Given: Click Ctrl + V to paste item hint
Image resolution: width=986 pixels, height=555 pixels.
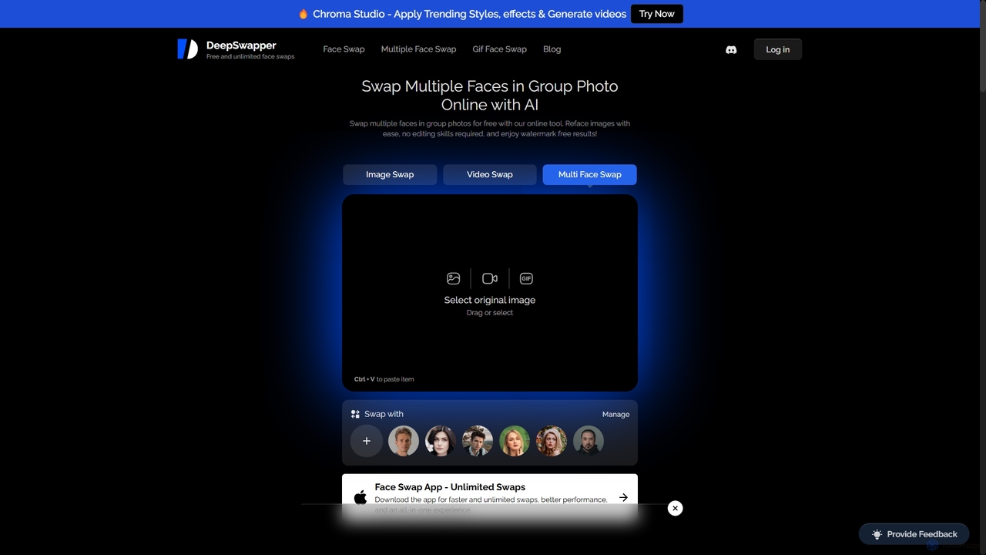Looking at the screenshot, I should click(384, 379).
